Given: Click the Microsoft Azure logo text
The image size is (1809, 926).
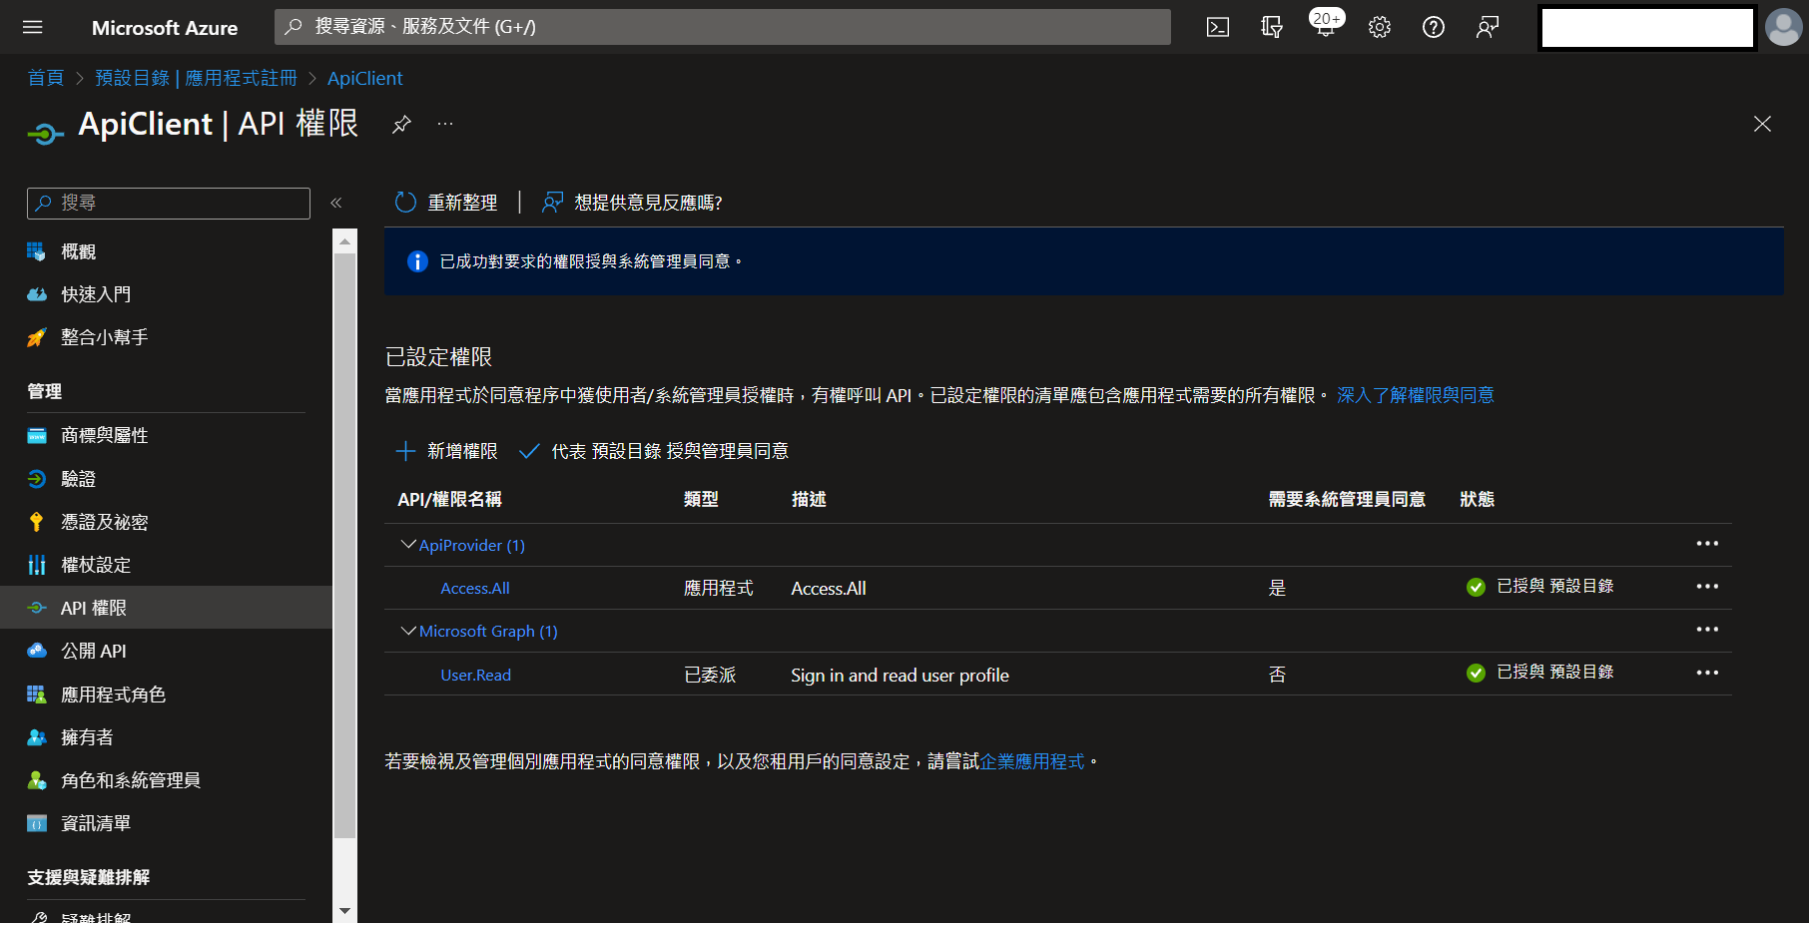Looking at the screenshot, I should 165,28.
